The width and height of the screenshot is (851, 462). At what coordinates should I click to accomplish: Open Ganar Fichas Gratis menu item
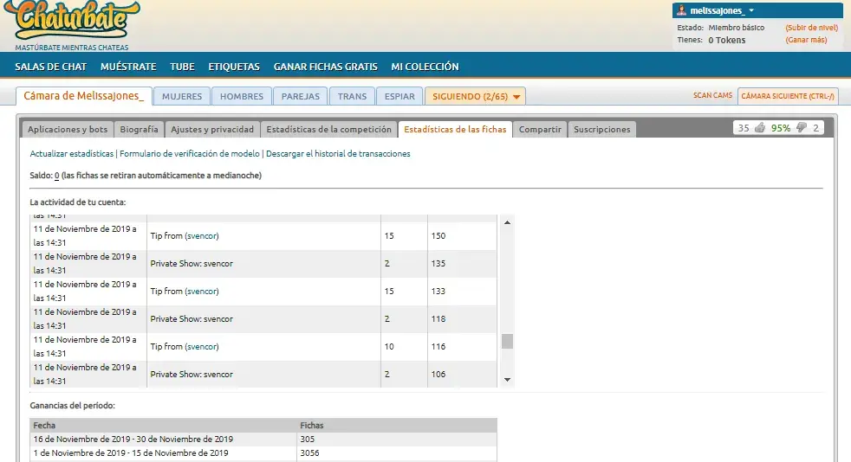pyautogui.click(x=325, y=67)
